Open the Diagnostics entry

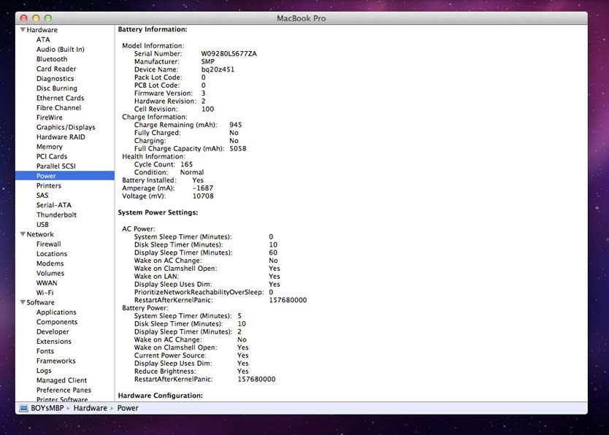(x=55, y=78)
